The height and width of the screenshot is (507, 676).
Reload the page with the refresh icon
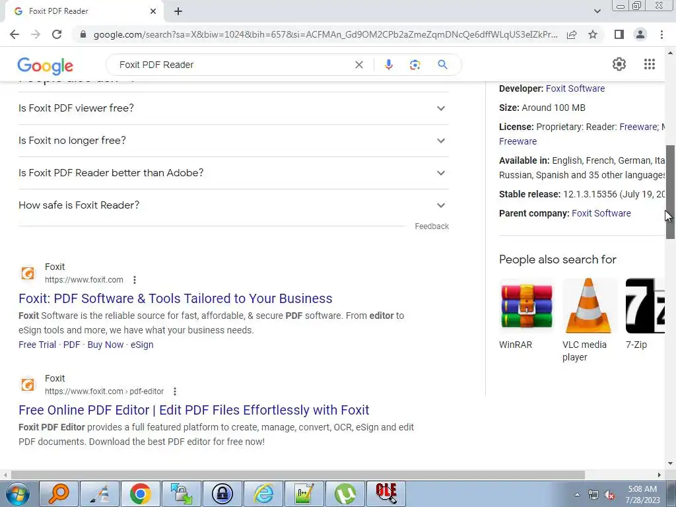(57, 34)
